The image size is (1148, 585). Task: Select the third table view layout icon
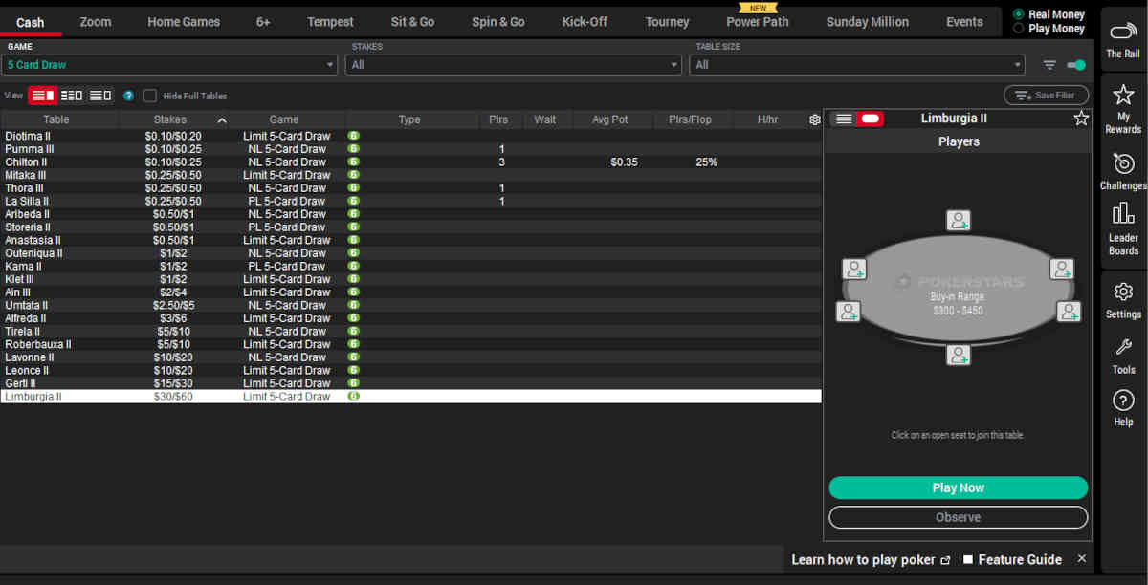pyautogui.click(x=100, y=96)
